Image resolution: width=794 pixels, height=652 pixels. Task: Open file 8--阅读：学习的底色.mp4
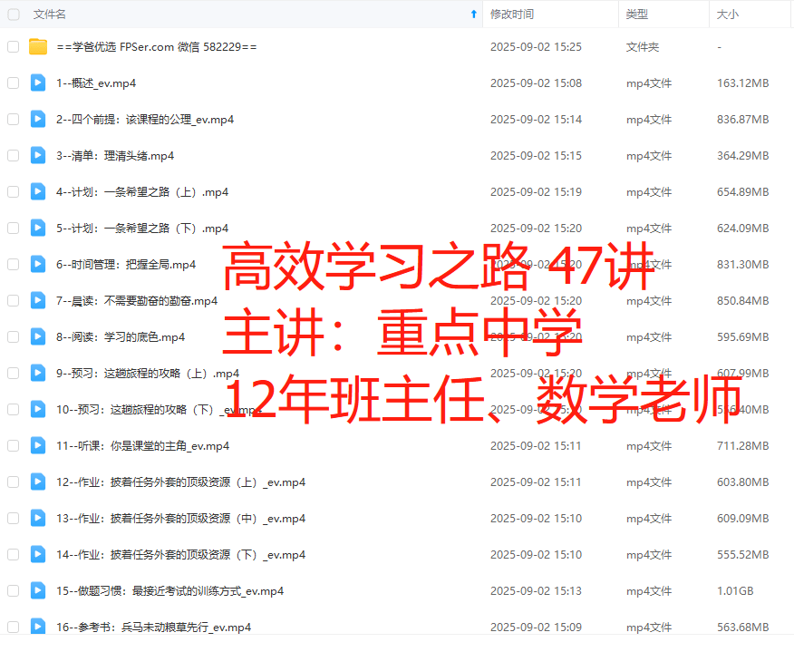(121, 337)
